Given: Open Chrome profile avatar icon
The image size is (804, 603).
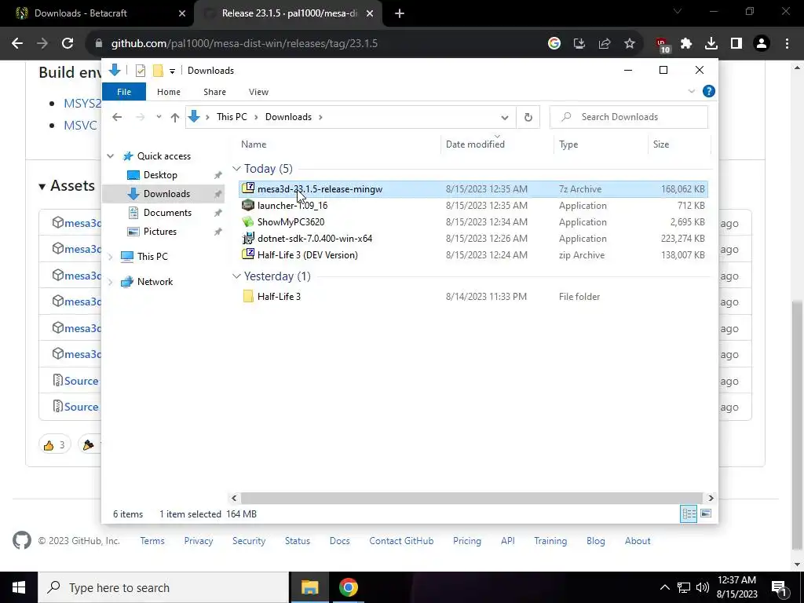Looking at the screenshot, I should [762, 44].
